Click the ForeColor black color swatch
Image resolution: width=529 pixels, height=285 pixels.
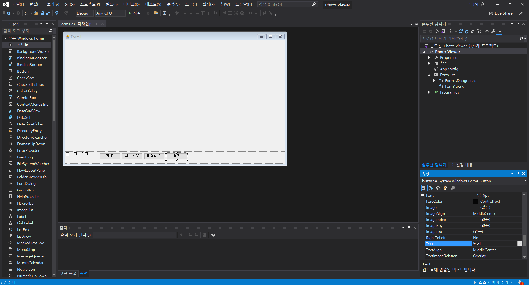[x=475, y=201]
